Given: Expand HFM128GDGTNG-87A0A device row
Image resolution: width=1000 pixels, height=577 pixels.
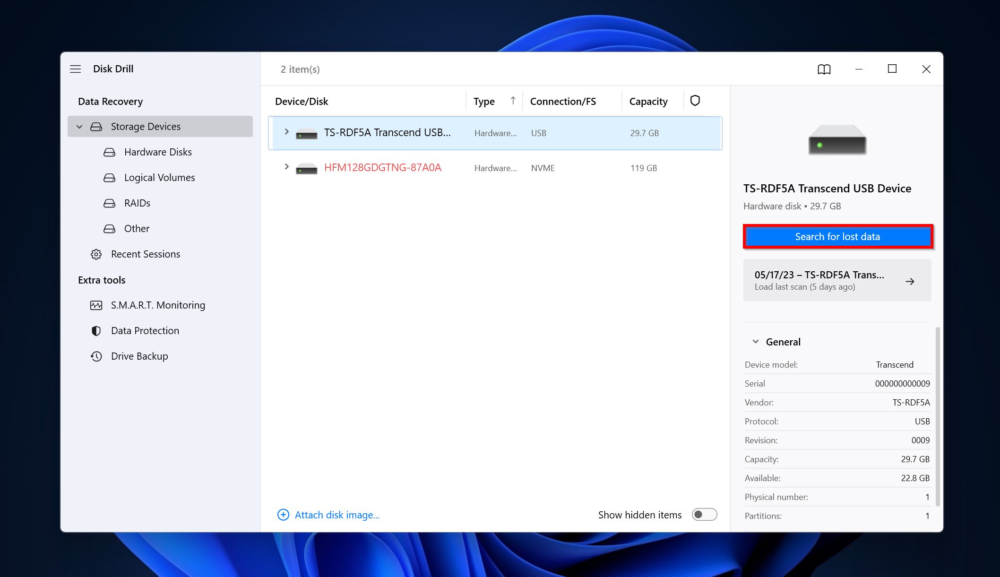Looking at the screenshot, I should [x=287, y=168].
